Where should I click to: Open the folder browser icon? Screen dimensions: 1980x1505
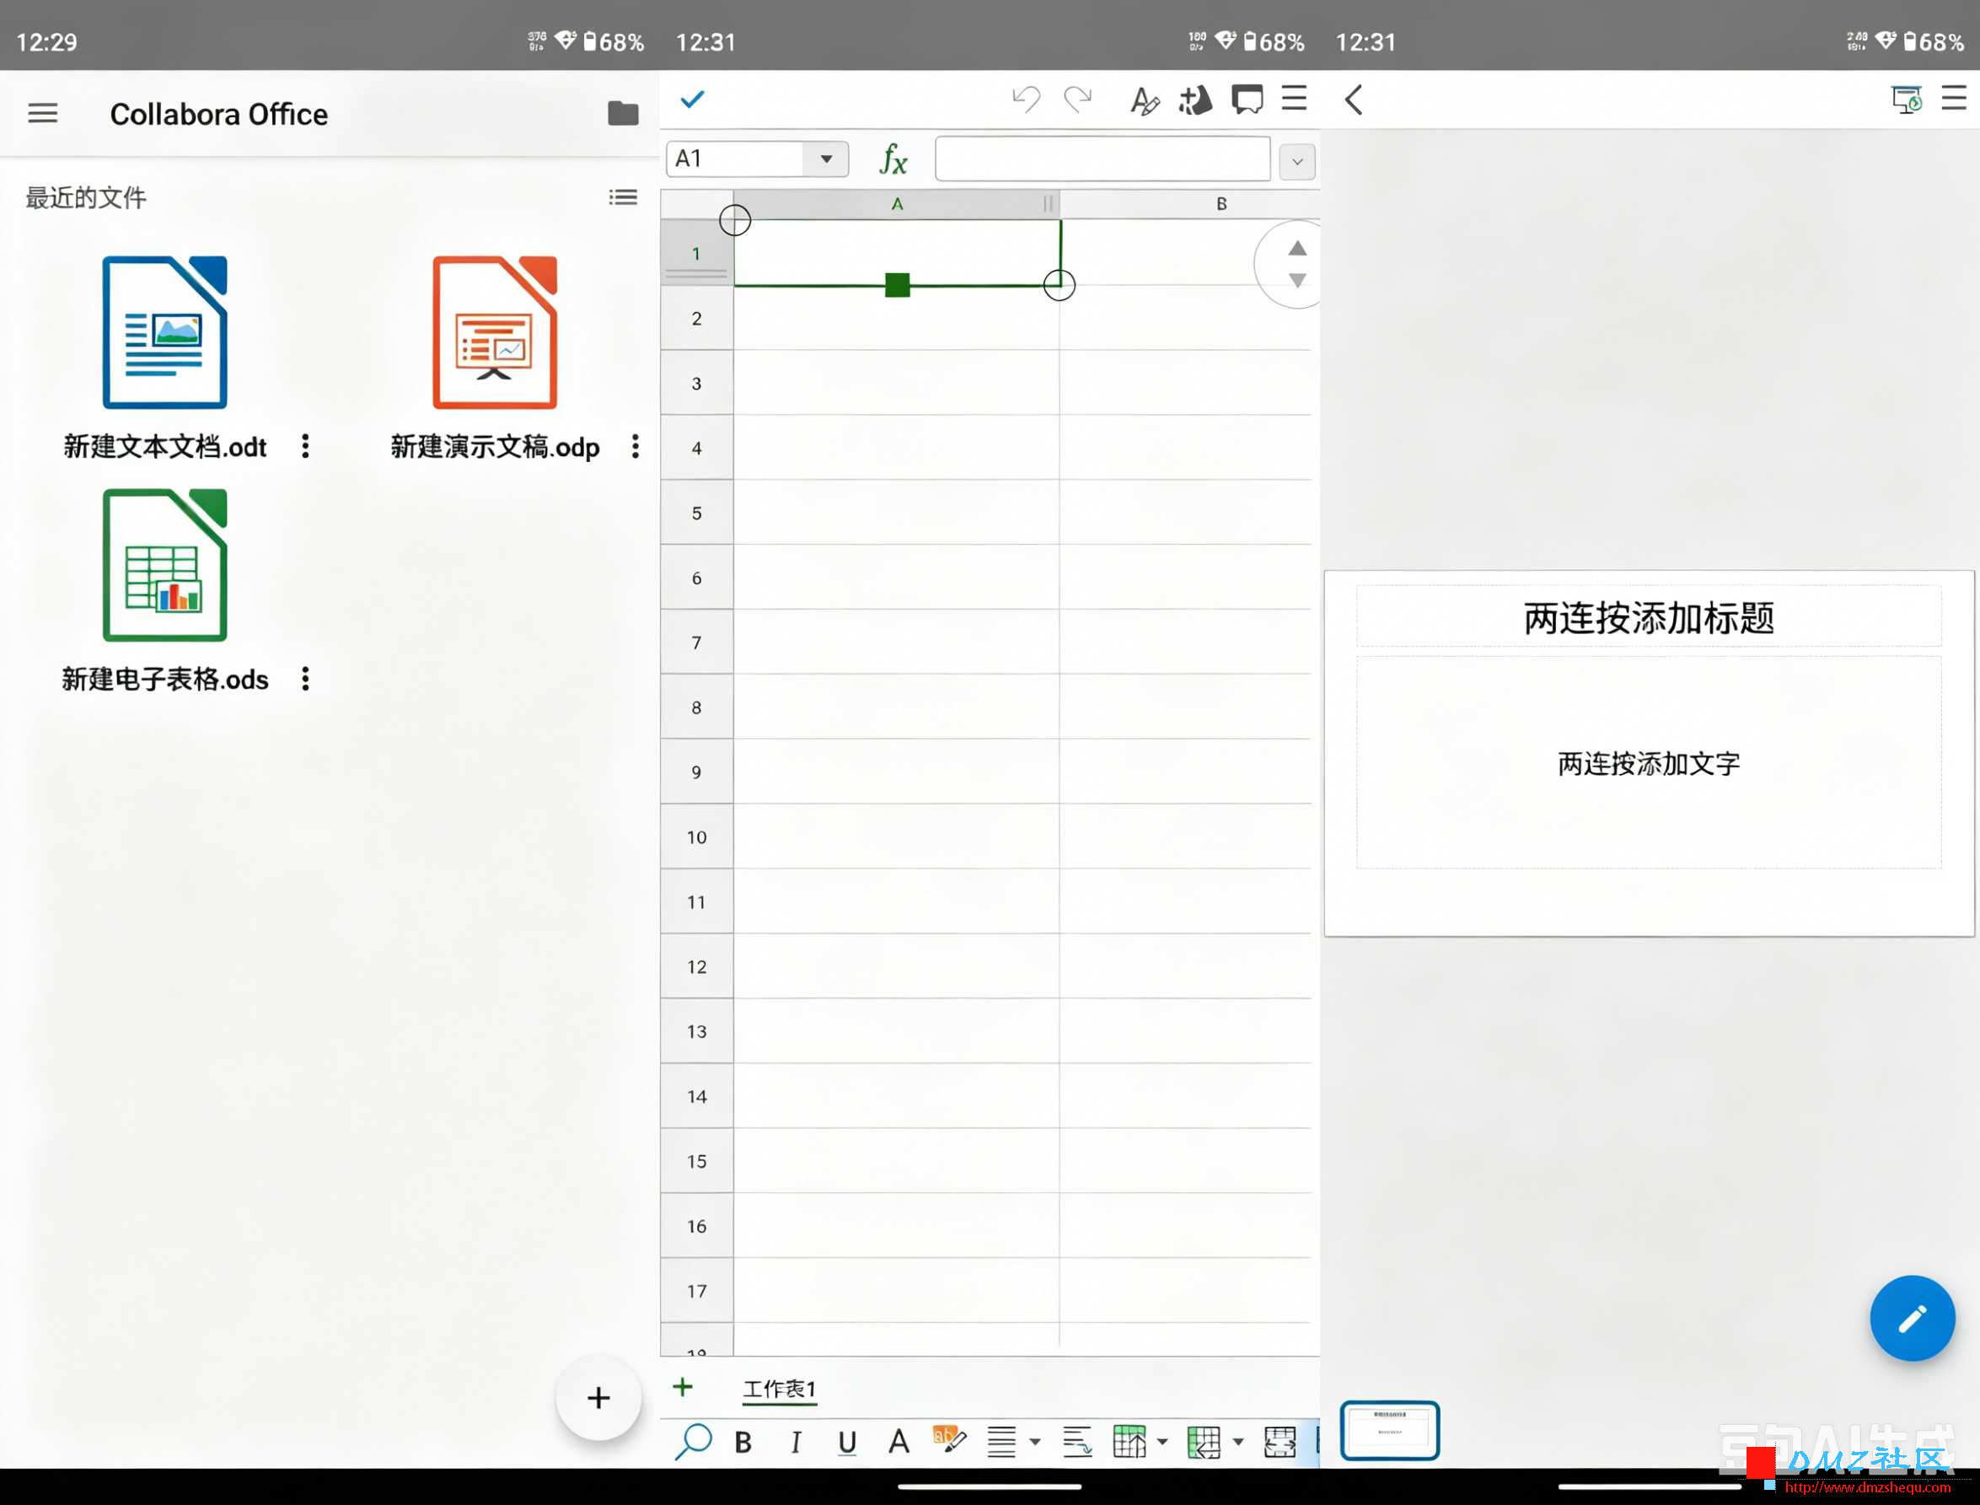pos(622,114)
